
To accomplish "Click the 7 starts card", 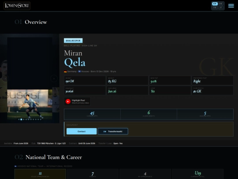I will click(x=93, y=174).
